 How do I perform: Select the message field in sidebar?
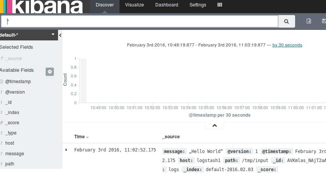tap(14, 154)
